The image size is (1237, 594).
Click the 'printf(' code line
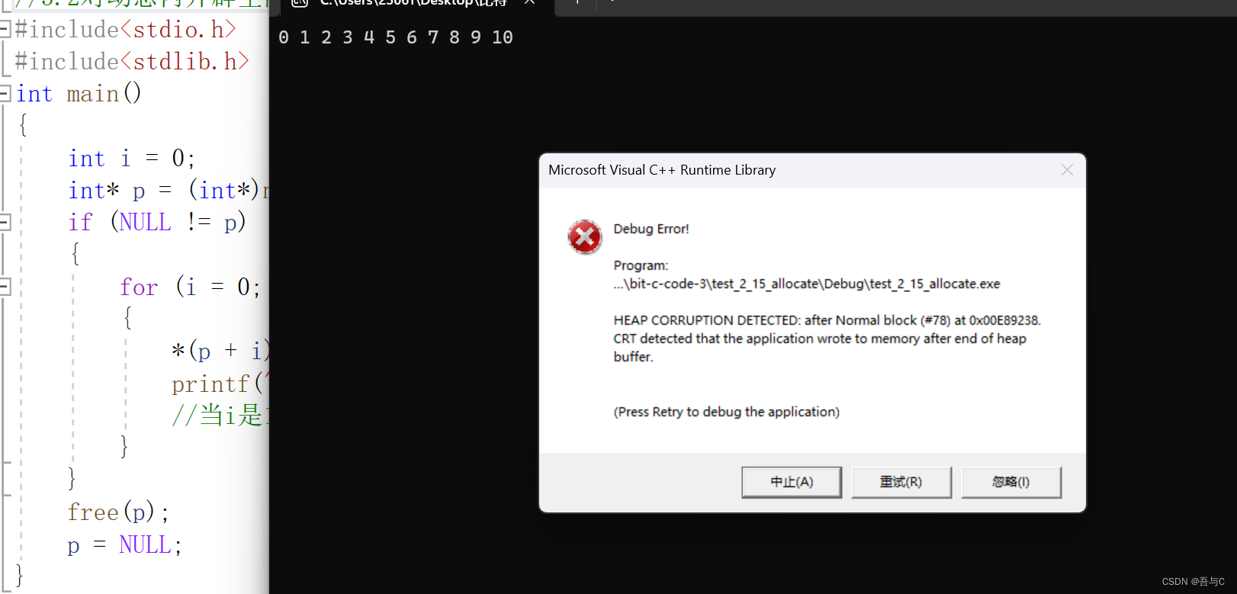pos(219,384)
